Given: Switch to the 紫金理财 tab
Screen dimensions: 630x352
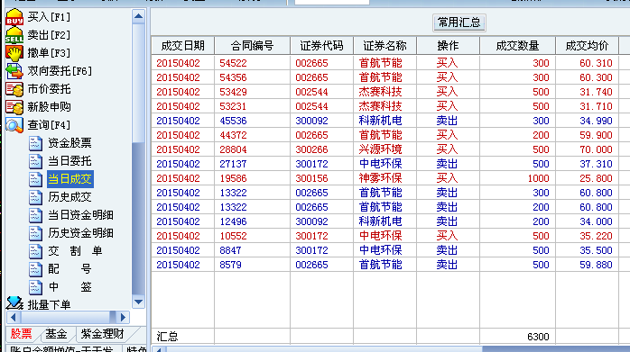Looking at the screenshot, I should 103,334.
